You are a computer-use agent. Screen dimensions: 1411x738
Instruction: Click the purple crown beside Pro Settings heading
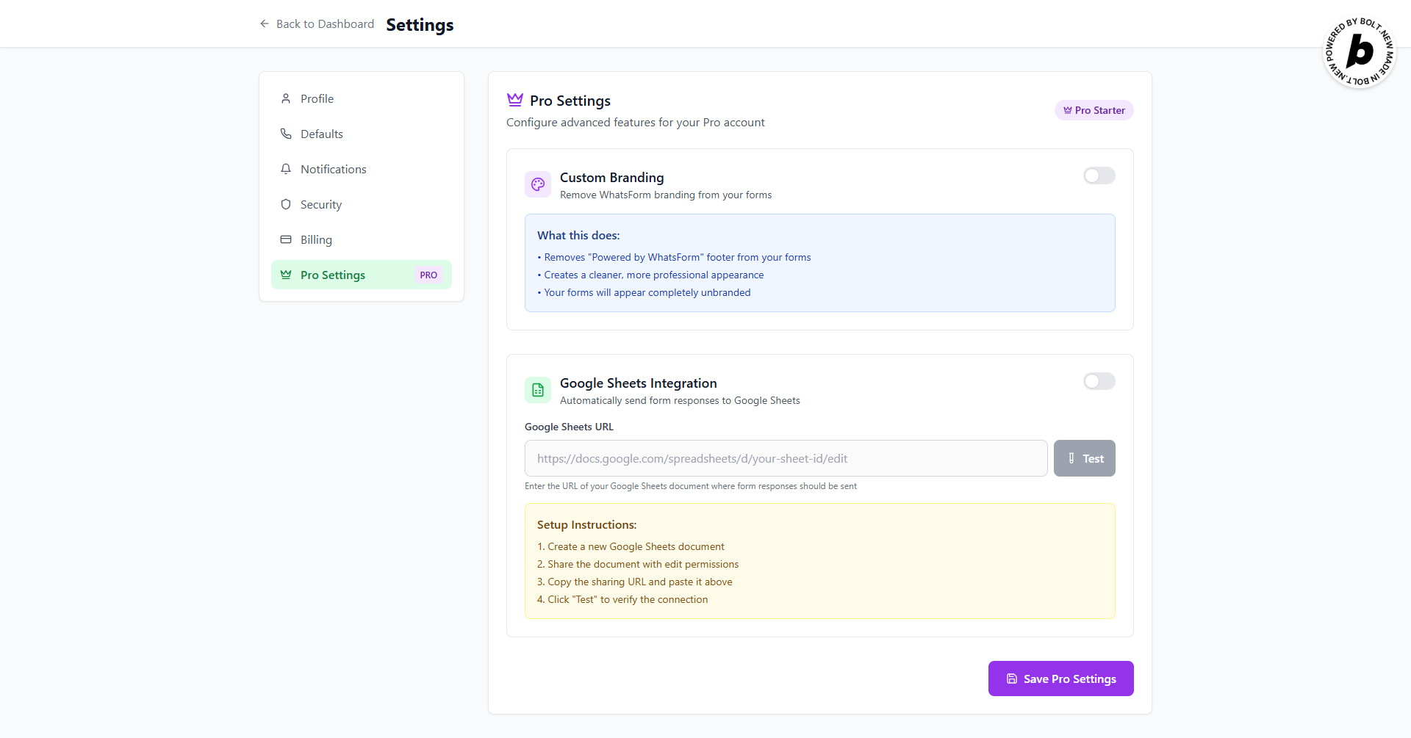[x=515, y=100]
